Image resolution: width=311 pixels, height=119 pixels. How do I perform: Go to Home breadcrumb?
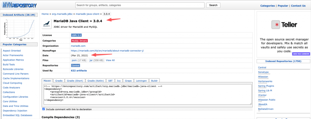pos(45,14)
